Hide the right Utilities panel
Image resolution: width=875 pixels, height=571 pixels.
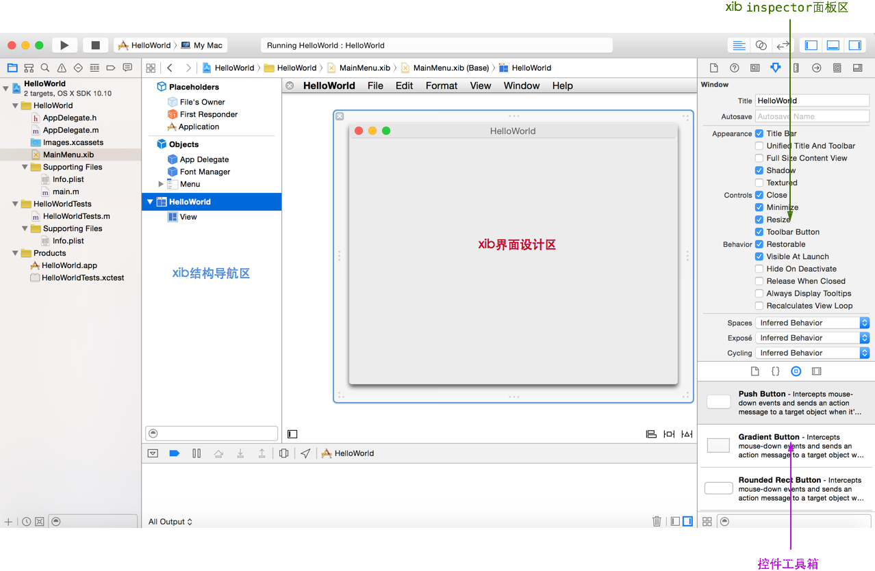[x=855, y=45]
